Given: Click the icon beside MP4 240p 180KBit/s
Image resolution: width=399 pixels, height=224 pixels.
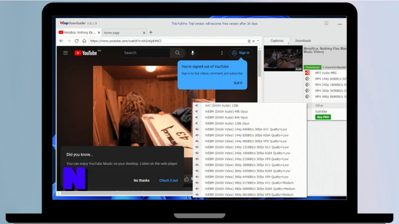Looking at the screenshot, I should [307, 84].
